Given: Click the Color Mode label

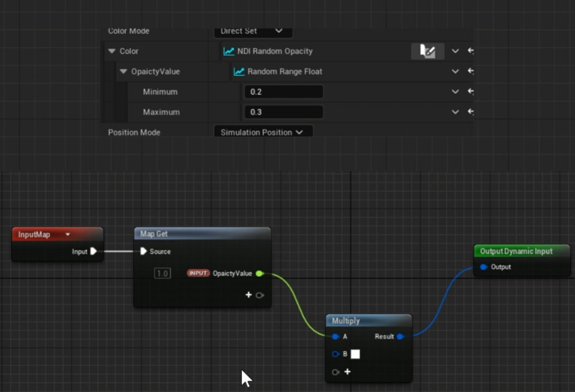Looking at the screenshot, I should 129,31.
